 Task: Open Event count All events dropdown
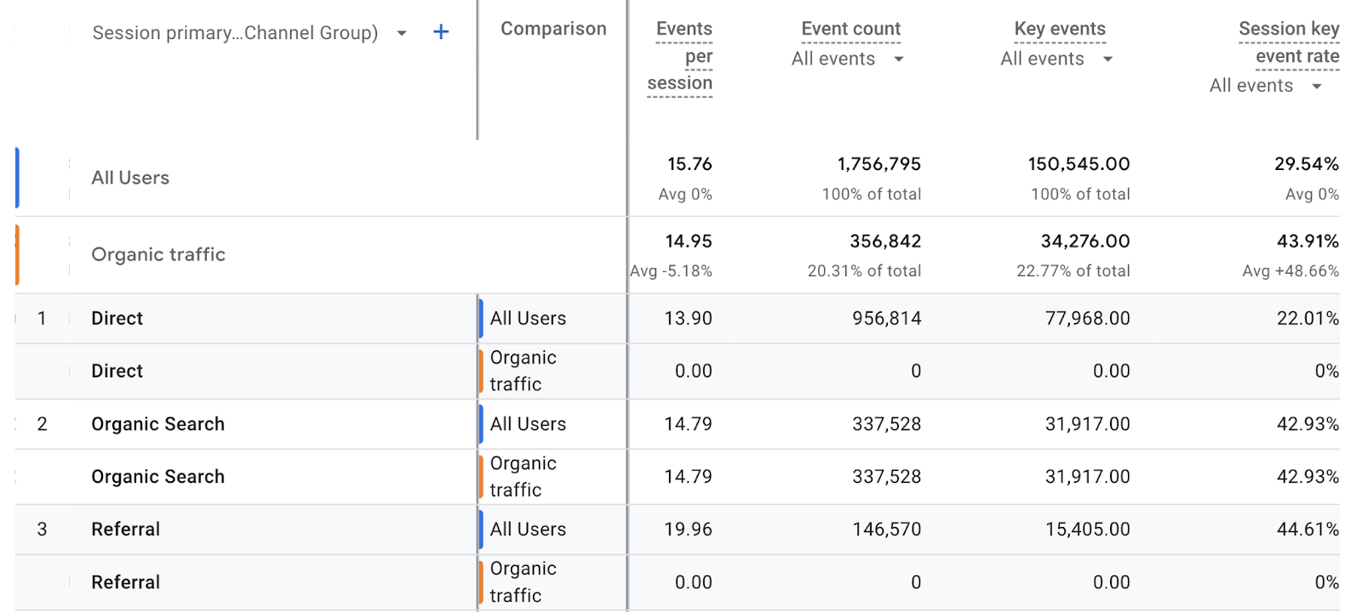[898, 59]
